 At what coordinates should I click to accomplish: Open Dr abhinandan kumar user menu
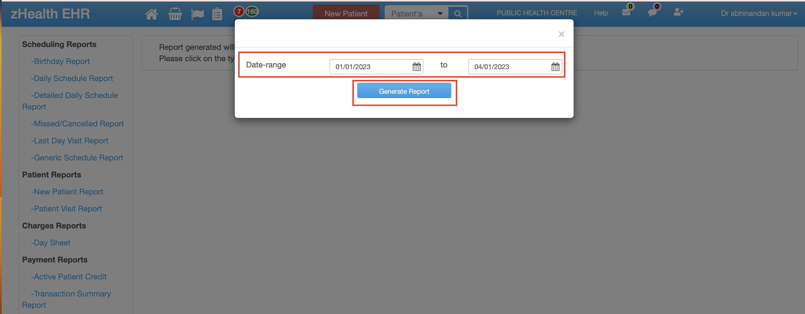759,13
